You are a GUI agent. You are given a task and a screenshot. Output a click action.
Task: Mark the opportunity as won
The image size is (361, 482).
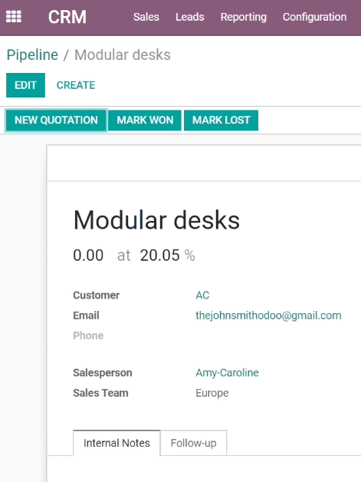click(145, 121)
